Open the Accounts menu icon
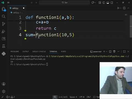The image size is (132, 99). click(x=4, y=84)
